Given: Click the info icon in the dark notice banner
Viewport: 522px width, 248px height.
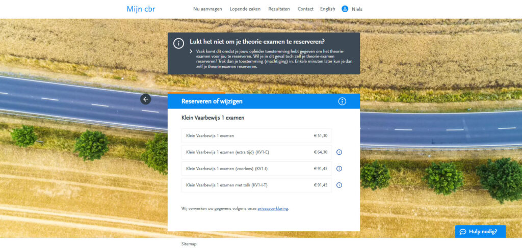Looking at the screenshot, I should [x=178, y=43].
